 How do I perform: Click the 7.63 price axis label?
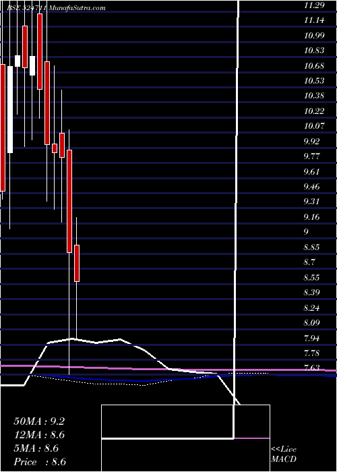point(312,367)
